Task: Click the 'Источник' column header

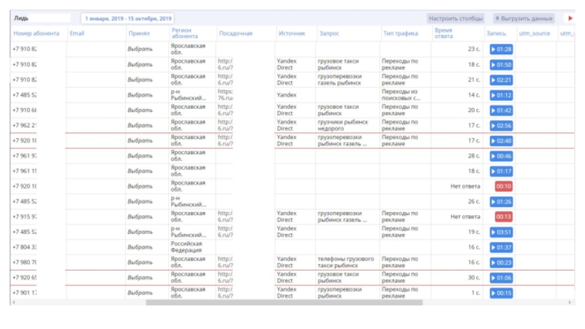Action: pos(291,34)
